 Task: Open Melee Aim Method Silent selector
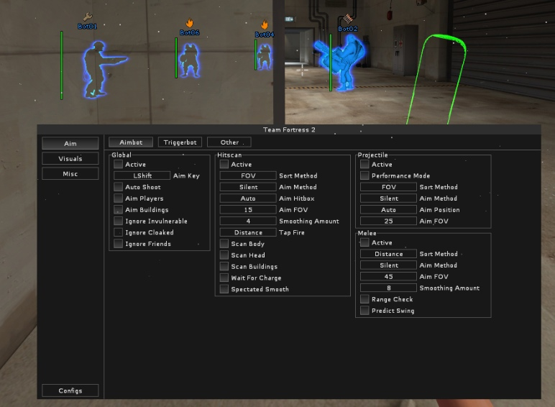coord(388,265)
